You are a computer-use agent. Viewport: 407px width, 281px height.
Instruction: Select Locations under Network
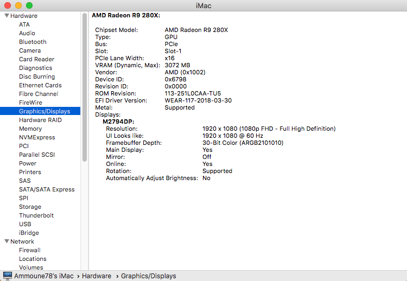33,259
